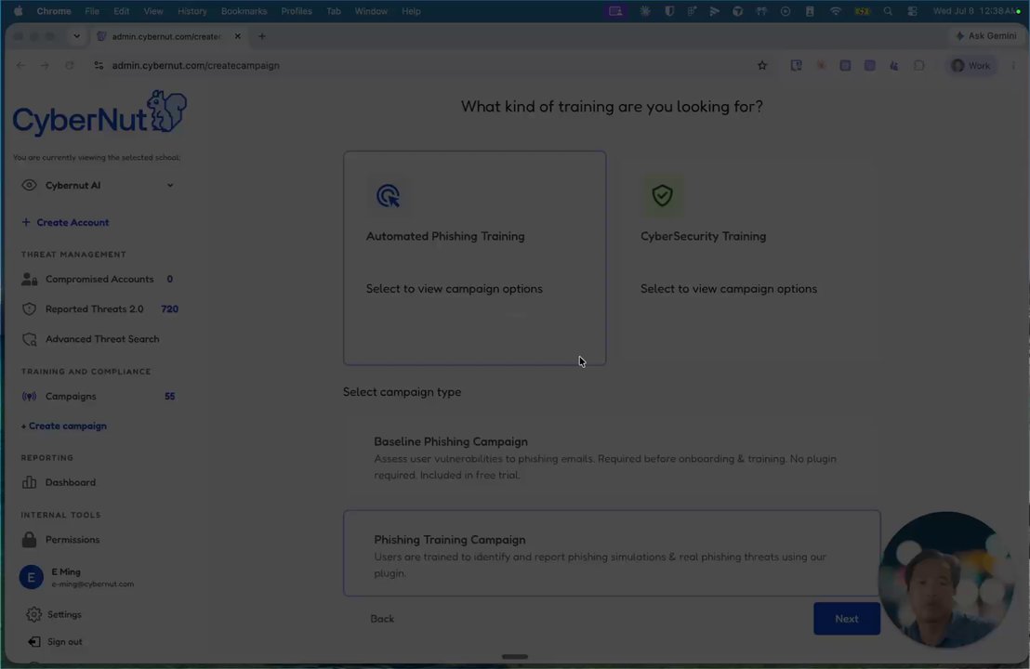Open the Bookmarks menu in menu bar
Image resolution: width=1030 pixels, height=669 pixels.
[x=244, y=11]
